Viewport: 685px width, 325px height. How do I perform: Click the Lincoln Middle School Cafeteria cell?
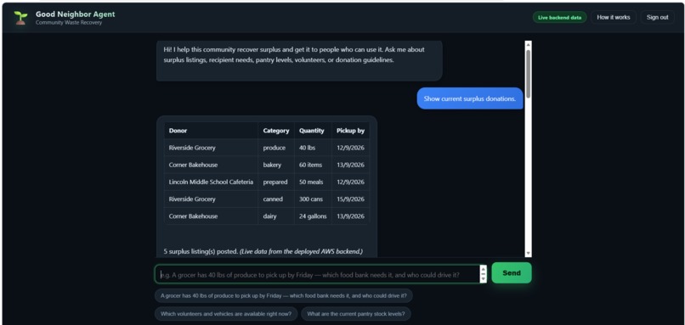tap(211, 182)
